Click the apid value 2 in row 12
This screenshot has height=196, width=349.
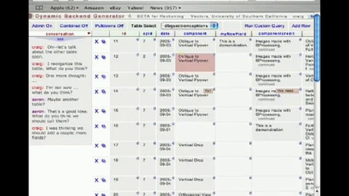(x=144, y=57)
